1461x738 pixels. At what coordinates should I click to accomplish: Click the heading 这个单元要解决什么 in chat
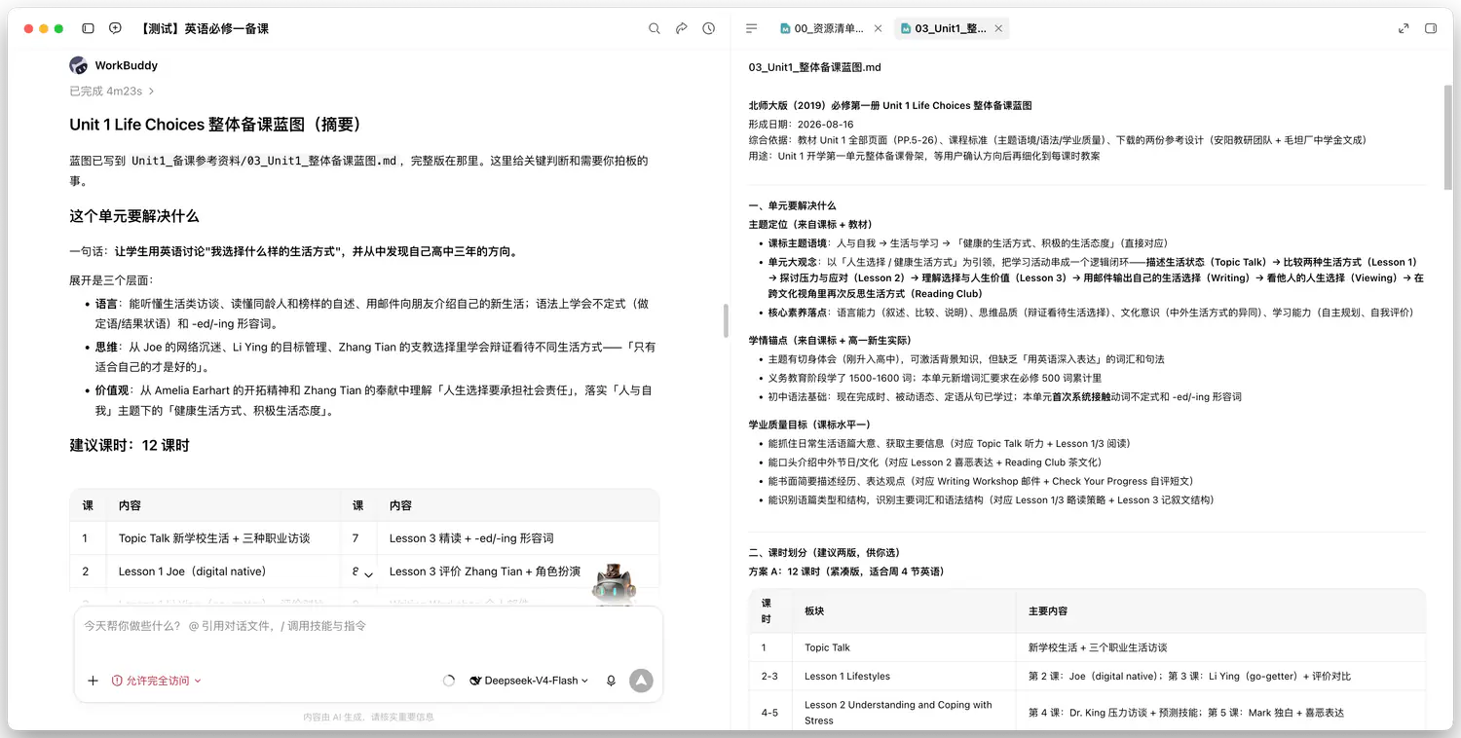coord(134,216)
